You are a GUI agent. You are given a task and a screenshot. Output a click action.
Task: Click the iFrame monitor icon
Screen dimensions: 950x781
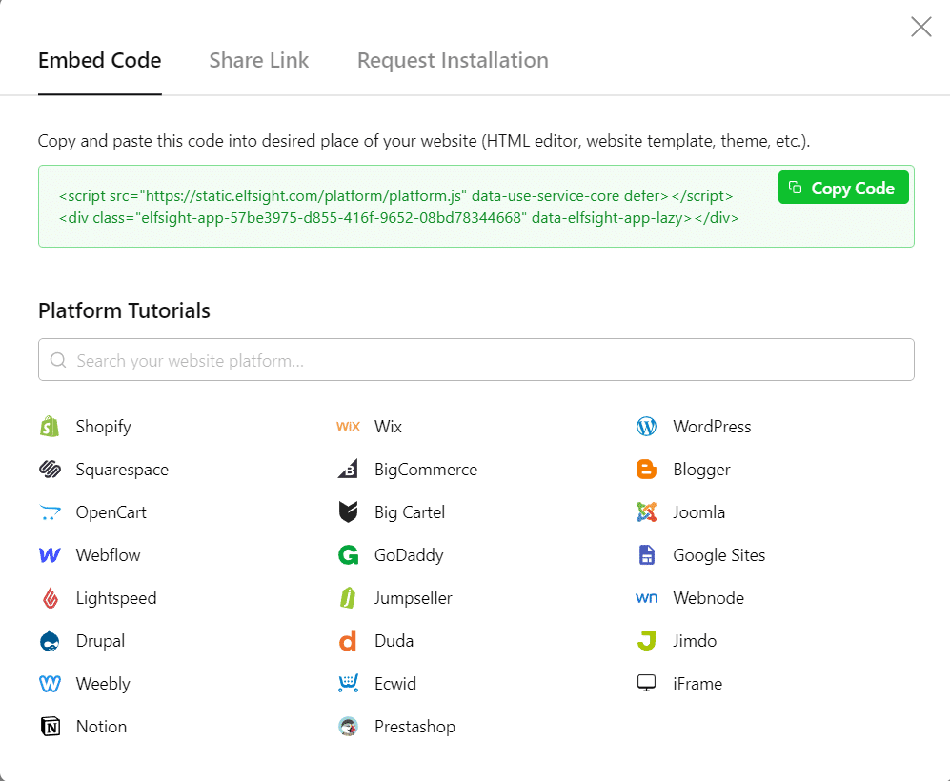(x=646, y=683)
